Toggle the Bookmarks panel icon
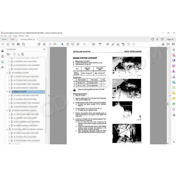The width and height of the screenshot is (176, 176). [x=3, y=62]
